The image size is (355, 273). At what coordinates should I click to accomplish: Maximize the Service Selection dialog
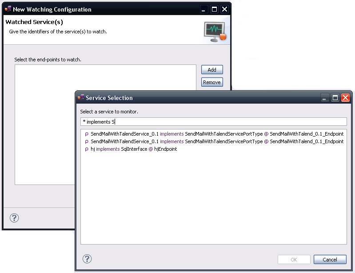coord(335,98)
